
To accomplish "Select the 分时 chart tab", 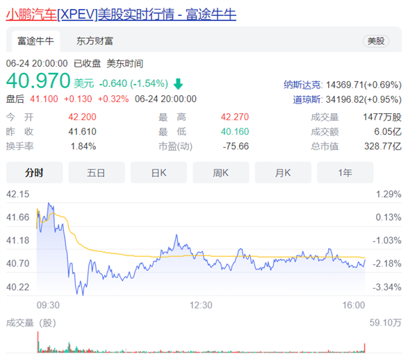I will 34,173.
